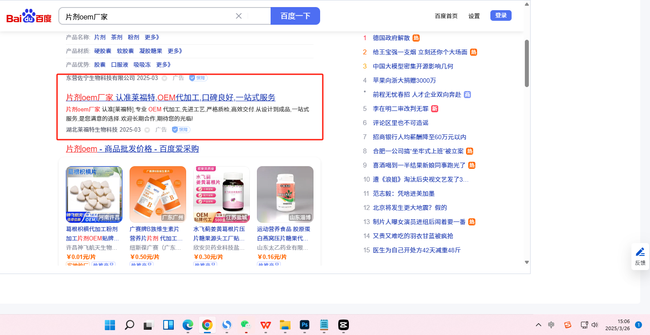Open 片剂oem - 商品批发价格 - 百度爱采购 link

pos(132,148)
